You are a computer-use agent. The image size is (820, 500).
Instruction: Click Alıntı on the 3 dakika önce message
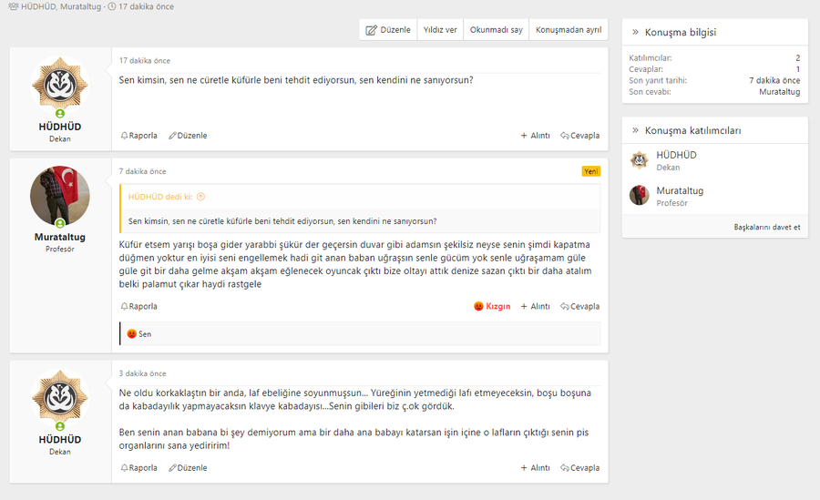tap(535, 468)
